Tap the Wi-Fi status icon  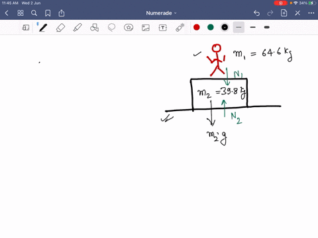[x=295, y=3]
